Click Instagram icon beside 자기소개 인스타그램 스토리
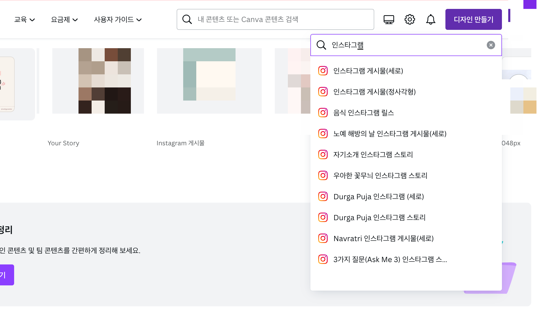 [323, 154]
